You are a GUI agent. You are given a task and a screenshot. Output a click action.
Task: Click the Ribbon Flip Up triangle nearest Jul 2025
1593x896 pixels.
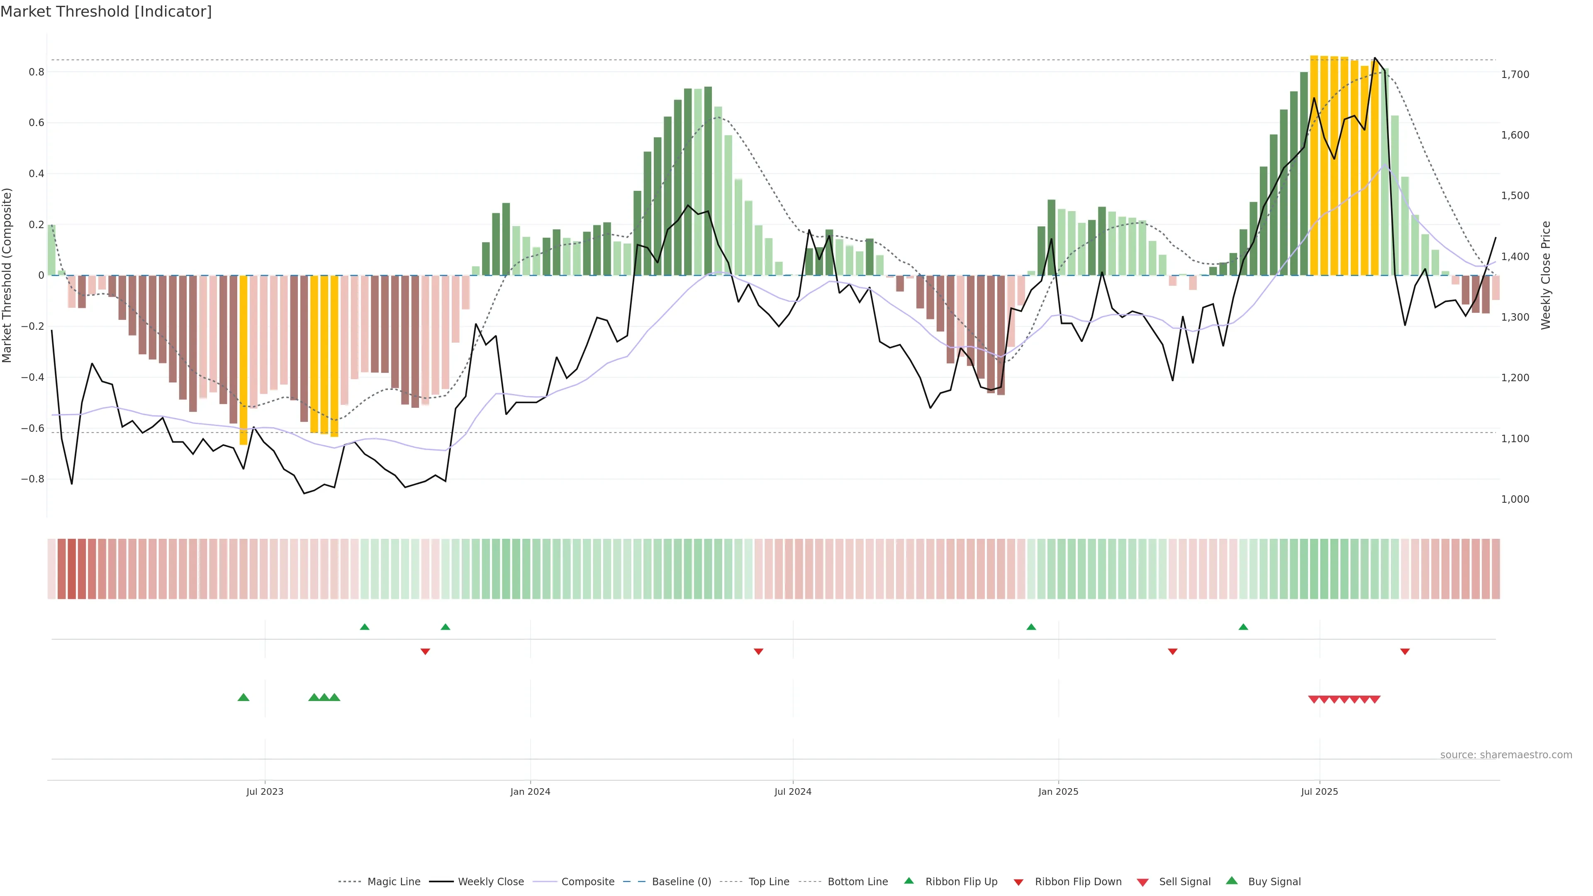pyautogui.click(x=1243, y=627)
